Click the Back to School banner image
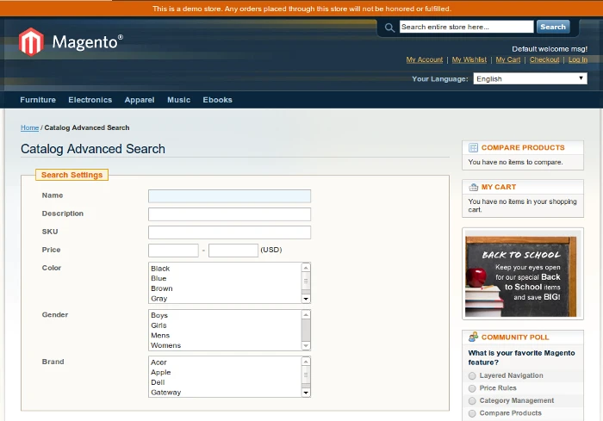Screen dimensions: 603x421 tap(523, 274)
